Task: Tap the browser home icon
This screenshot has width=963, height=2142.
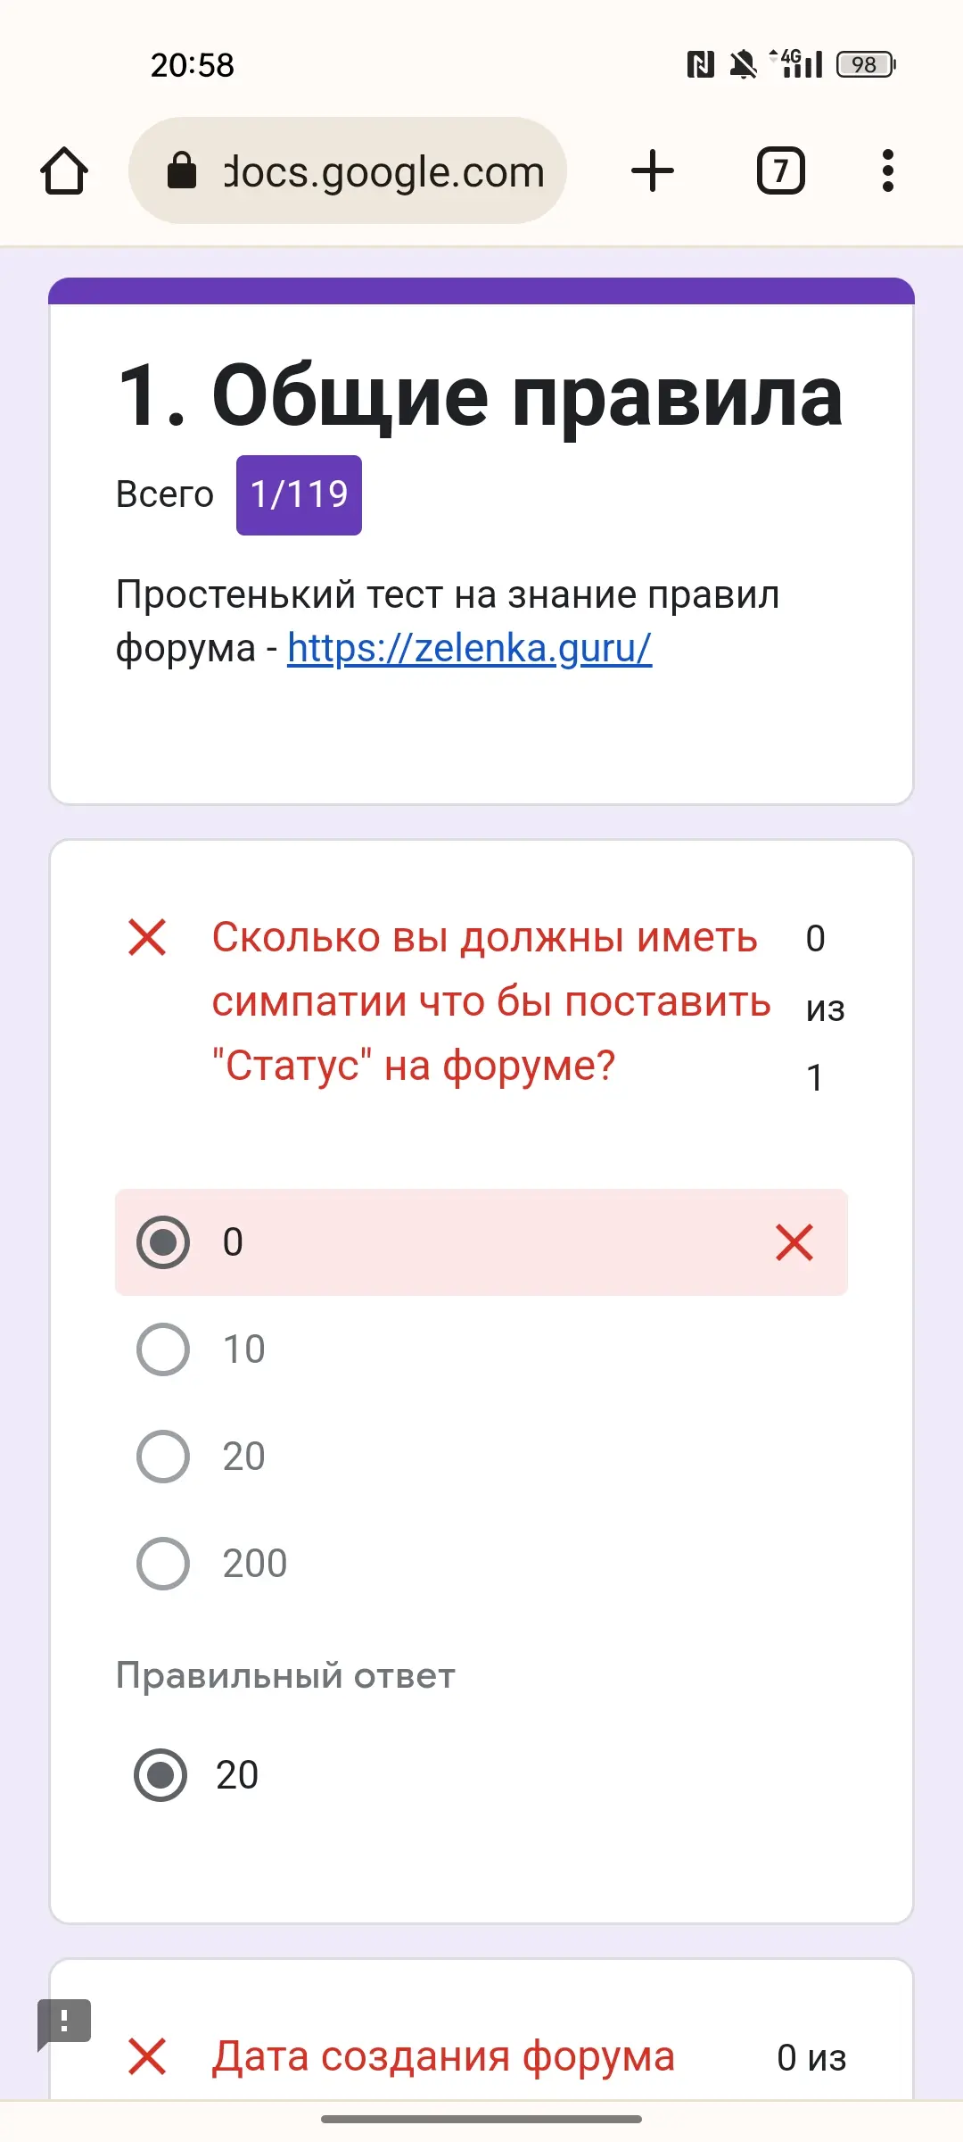Action: pos(64,170)
